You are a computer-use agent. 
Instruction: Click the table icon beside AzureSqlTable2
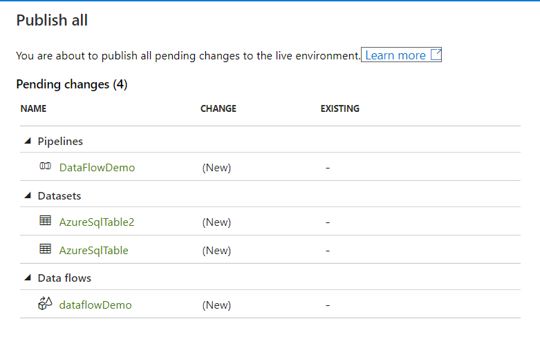pyautogui.click(x=46, y=222)
